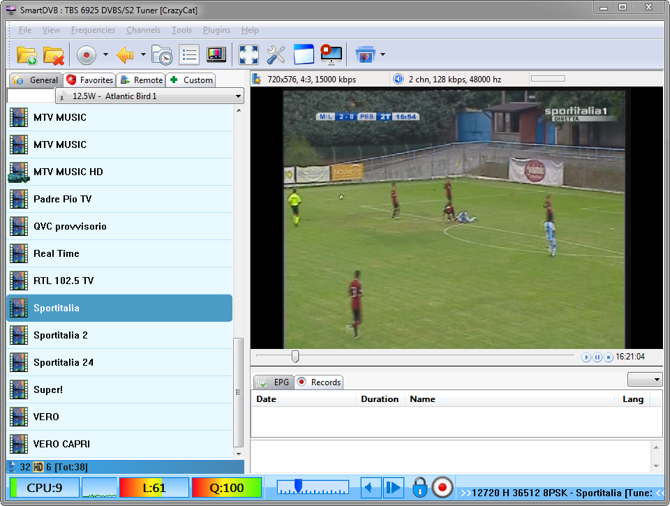
Task: Click the Name column header
Action: pos(511,399)
